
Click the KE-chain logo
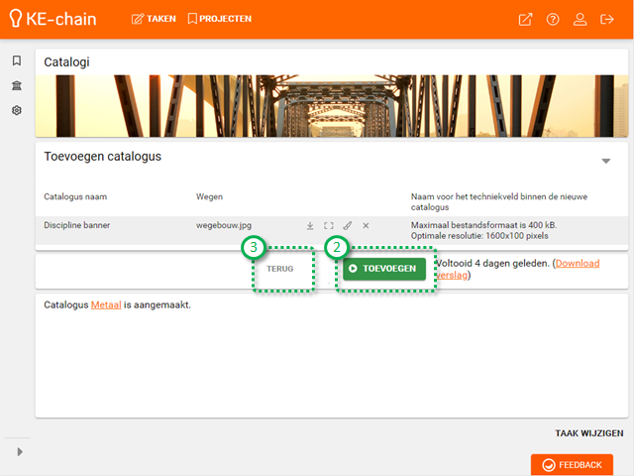tap(58, 19)
